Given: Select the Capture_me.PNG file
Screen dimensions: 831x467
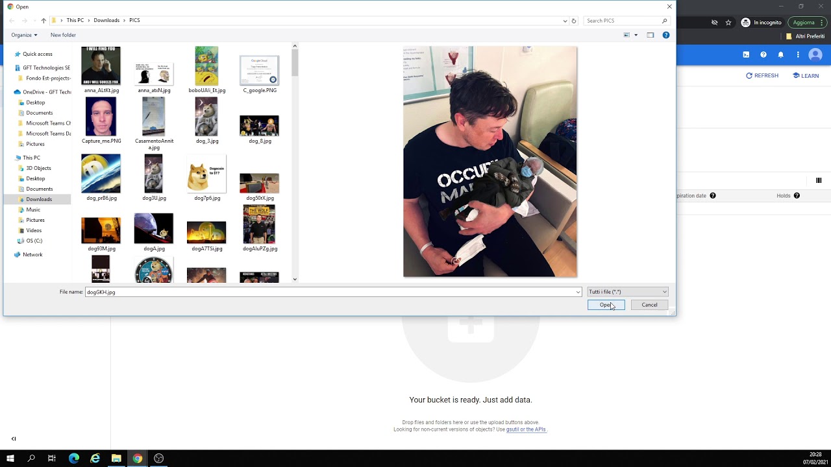Looking at the screenshot, I should pos(101,120).
